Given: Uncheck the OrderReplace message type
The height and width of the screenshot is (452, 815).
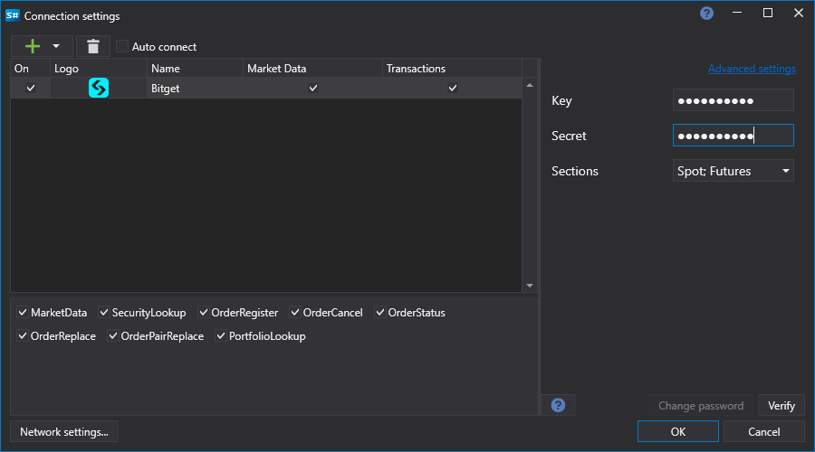Looking at the screenshot, I should tap(23, 335).
